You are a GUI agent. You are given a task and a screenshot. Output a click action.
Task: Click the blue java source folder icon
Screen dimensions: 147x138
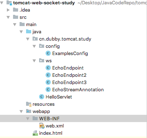tap(29, 32)
